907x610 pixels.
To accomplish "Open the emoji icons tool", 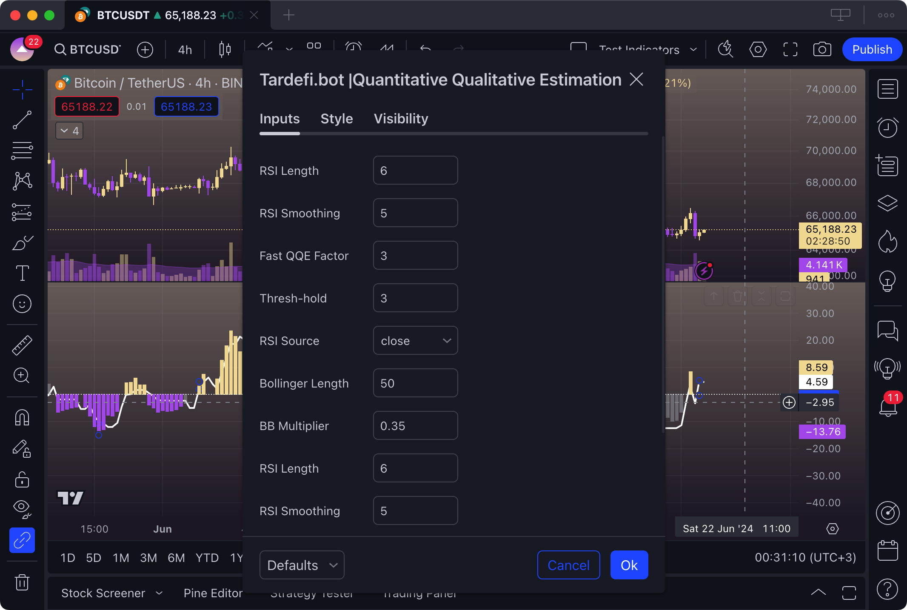I will [22, 304].
